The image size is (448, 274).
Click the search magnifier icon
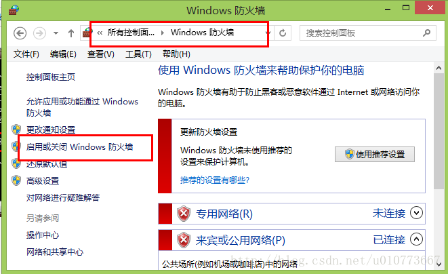[426, 33]
